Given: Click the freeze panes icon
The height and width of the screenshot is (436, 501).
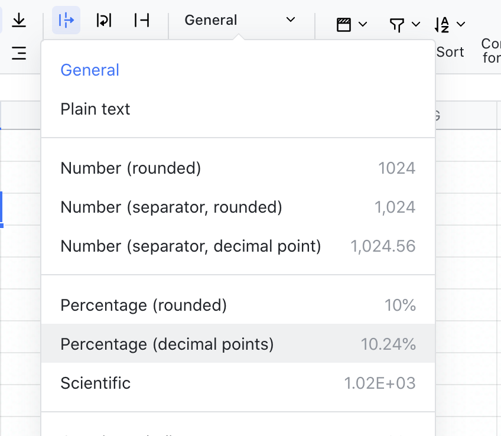Looking at the screenshot, I should point(344,24).
